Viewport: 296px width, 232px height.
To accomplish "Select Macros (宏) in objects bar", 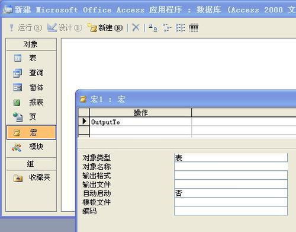I will 31,132.
